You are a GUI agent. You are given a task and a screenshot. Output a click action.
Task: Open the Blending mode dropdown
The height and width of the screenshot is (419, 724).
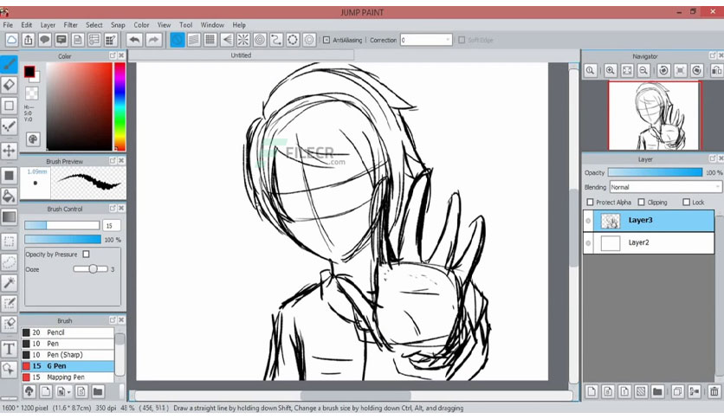tap(665, 187)
